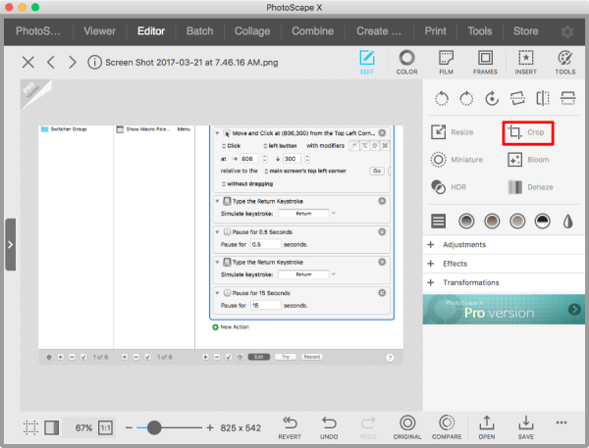Apply the Miniature effect
This screenshot has width=589, height=448.
tap(456, 160)
